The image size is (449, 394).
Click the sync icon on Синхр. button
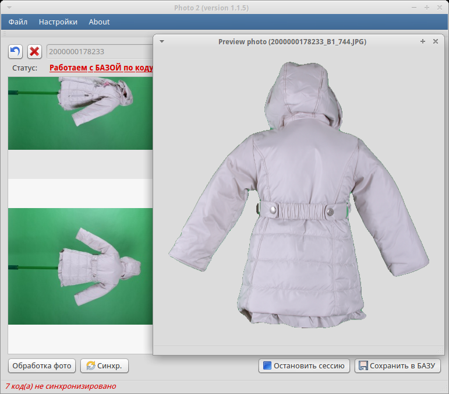[x=91, y=366]
